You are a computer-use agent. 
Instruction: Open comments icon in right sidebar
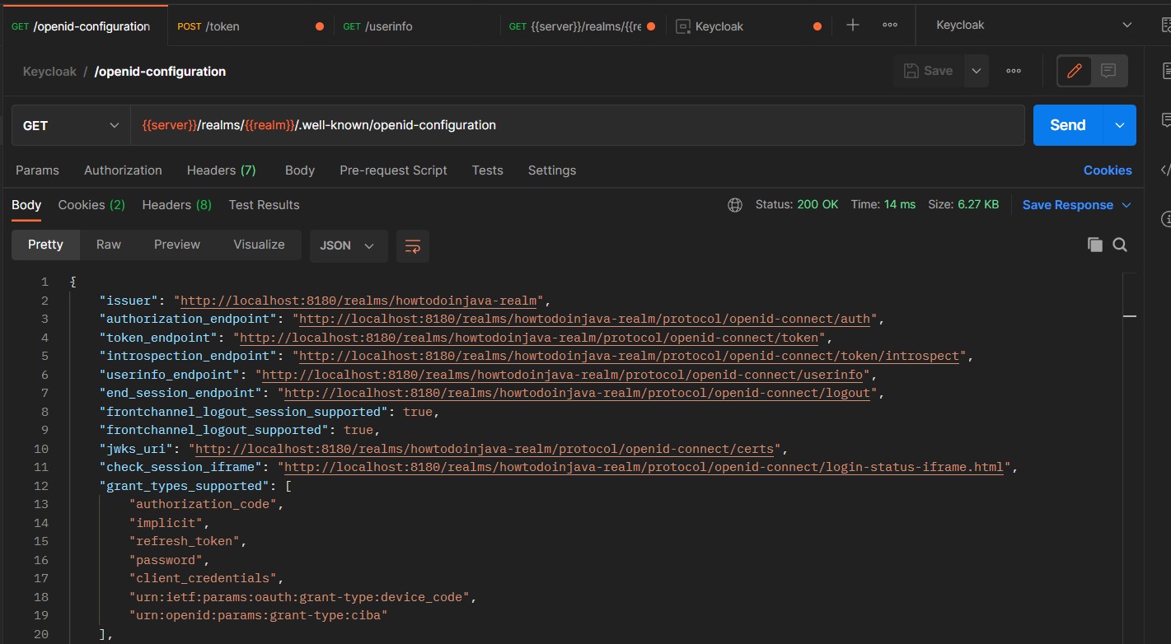(1165, 120)
